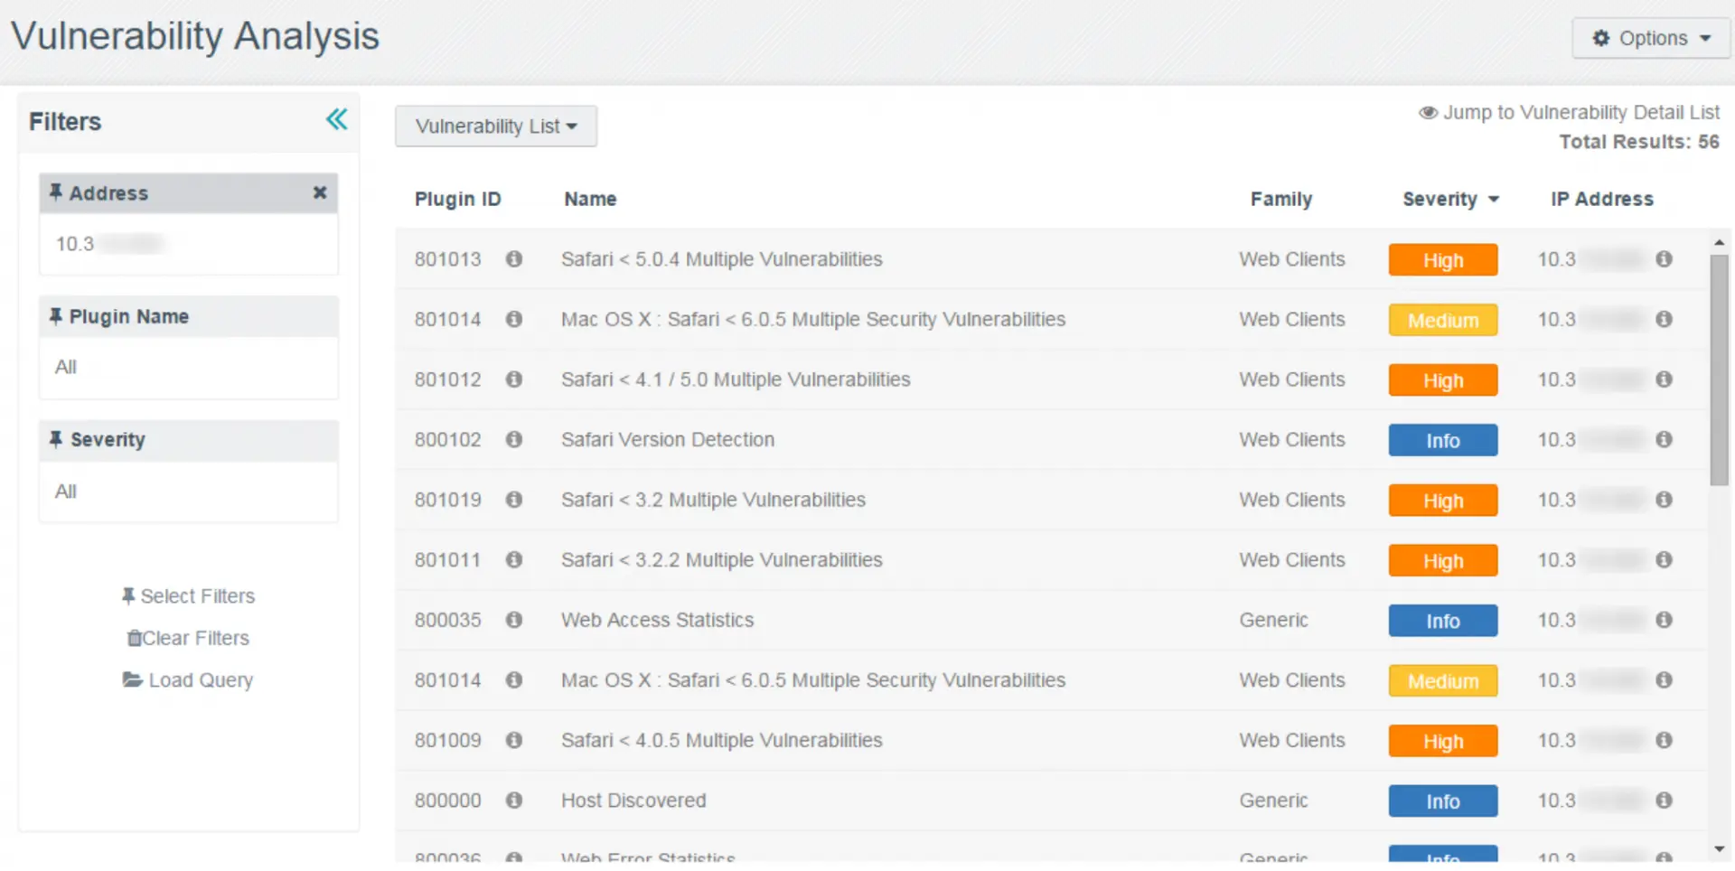Viewport: 1735px width, 871px height.
Task: Click the pin icon on Severity filter
Action: click(56, 439)
